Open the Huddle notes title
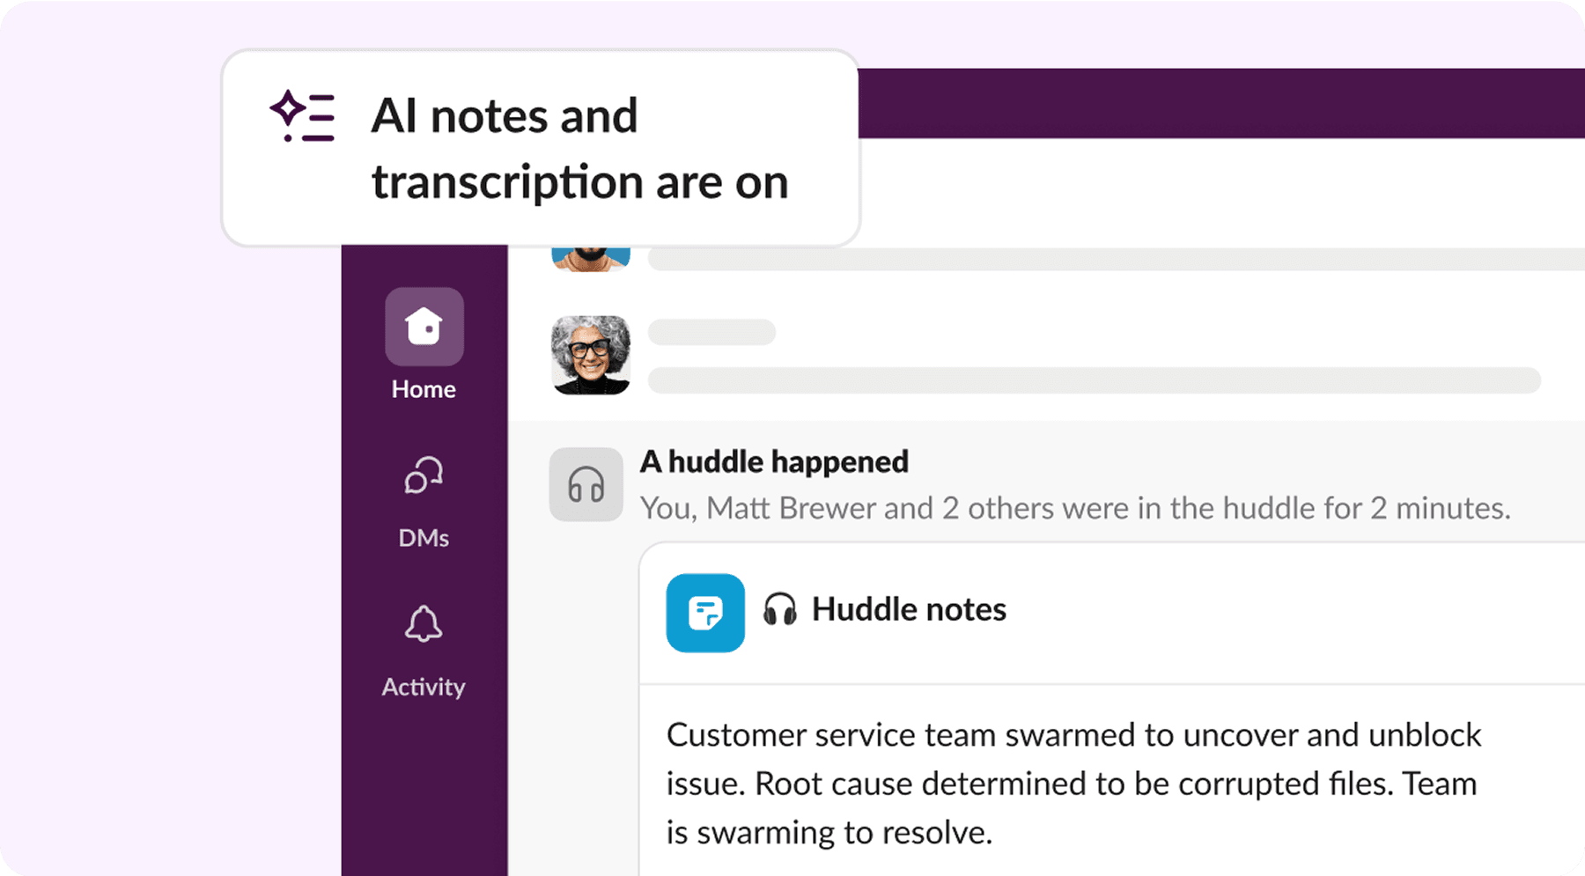1585x876 pixels. coord(909,609)
